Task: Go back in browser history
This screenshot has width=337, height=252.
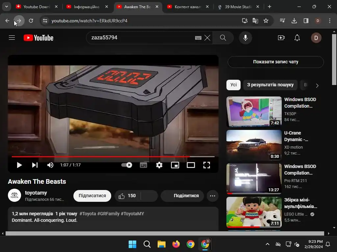Action: click(x=7, y=21)
